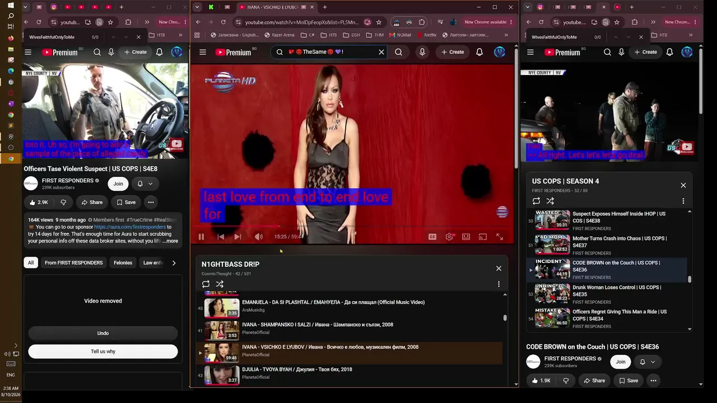Reload the page in the middle Chrome window
The image size is (717, 403).
click(223, 22)
